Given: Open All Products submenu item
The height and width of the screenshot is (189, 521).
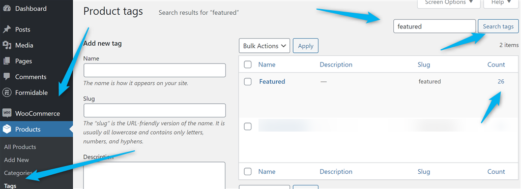Looking at the screenshot, I should tap(20, 147).
